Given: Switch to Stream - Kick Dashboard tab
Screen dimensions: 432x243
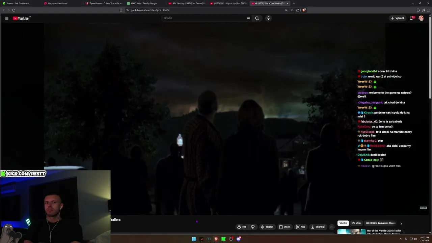Looking at the screenshot, I should pyautogui.click(x=20, y=3).
